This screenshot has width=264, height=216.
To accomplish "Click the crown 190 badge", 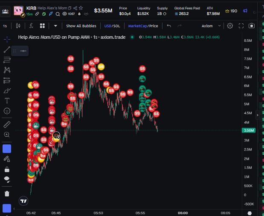I will [231, 11].
